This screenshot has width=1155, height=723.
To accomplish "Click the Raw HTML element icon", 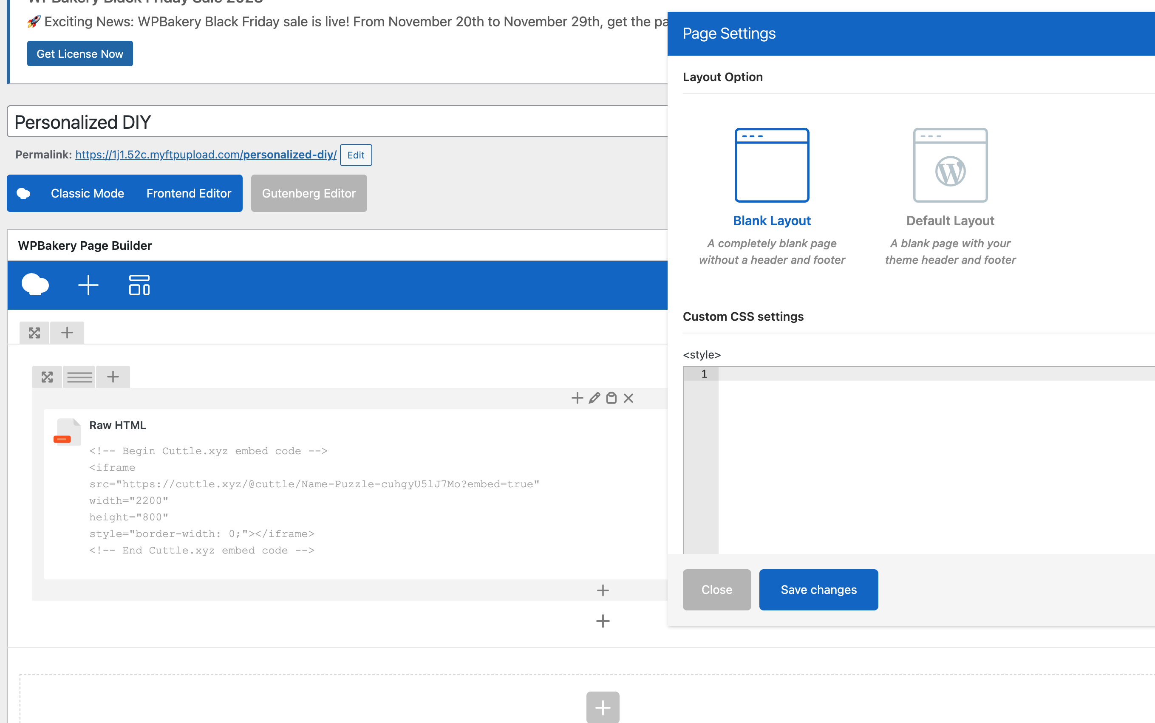I will point(67,432).
